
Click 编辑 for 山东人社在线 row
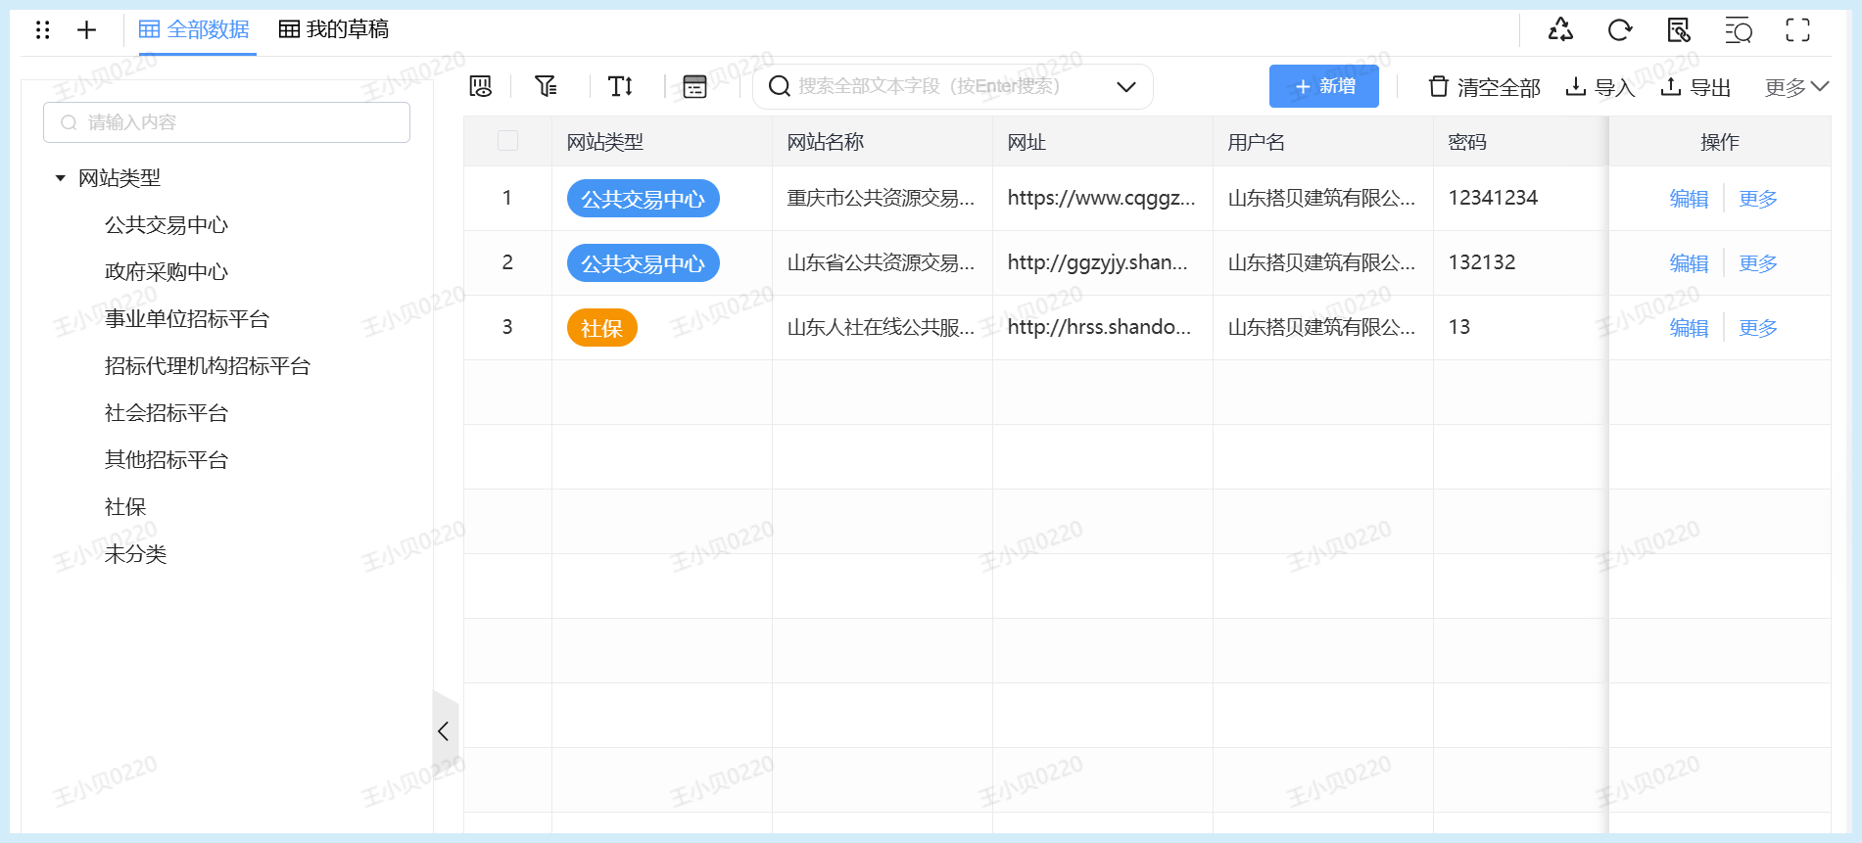pyautogui.click(x=1689, y=328)
